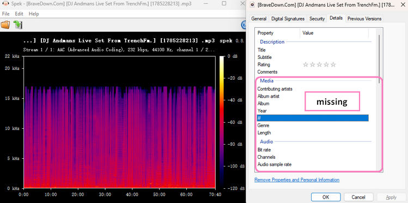The height and width of the screenshot is (203, 408).
Task: Close the Properties dialog
Action: pos(403,4)
